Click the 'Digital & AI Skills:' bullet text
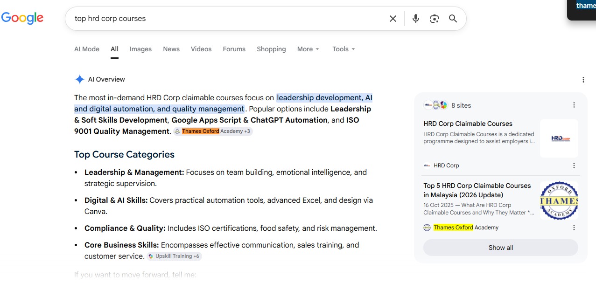This screenshot has width=596, height=283. [x=116, y=200]
